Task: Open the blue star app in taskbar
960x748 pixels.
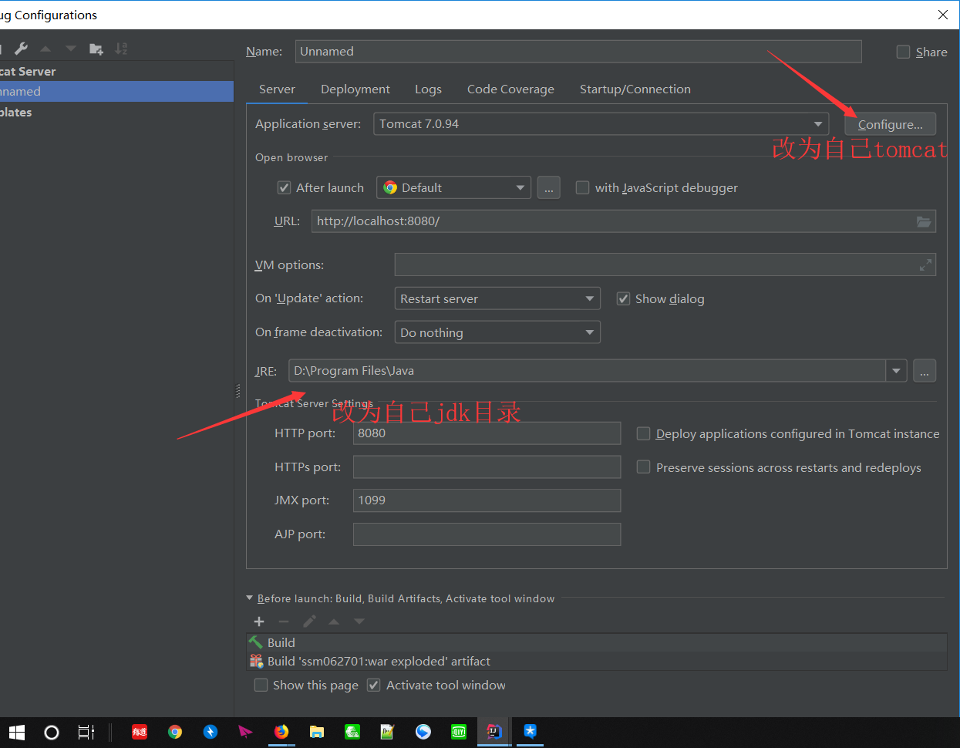Action: tap(530, 732)
